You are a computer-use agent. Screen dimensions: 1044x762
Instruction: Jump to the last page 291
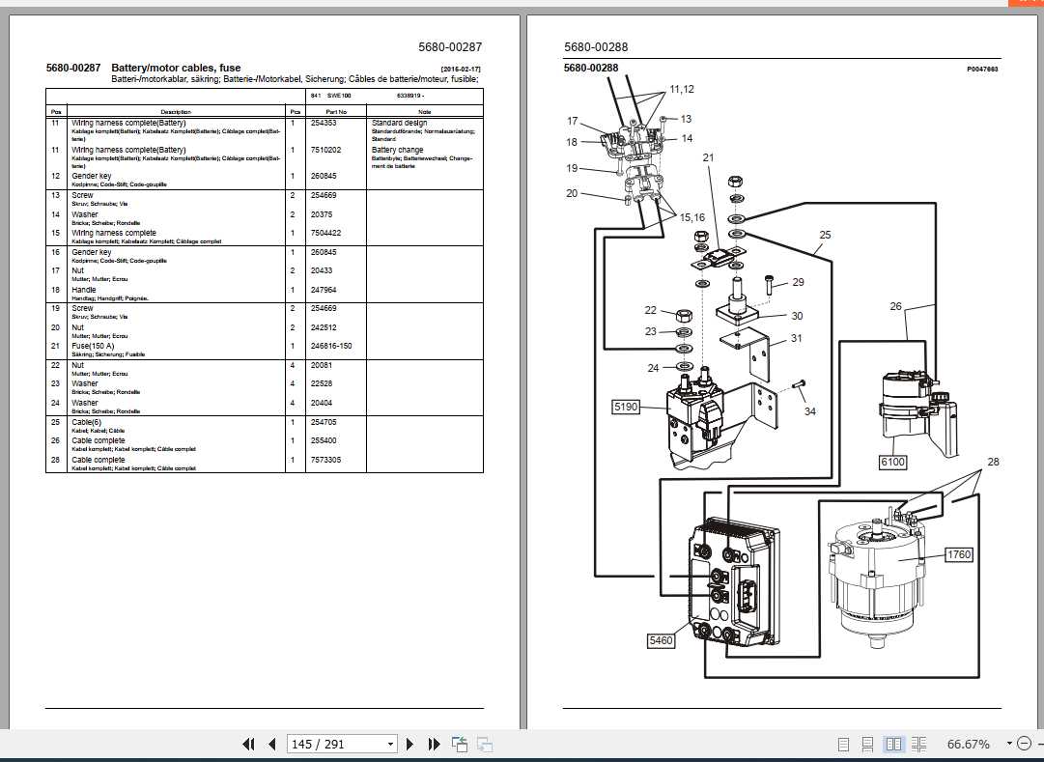click(432, 745)
